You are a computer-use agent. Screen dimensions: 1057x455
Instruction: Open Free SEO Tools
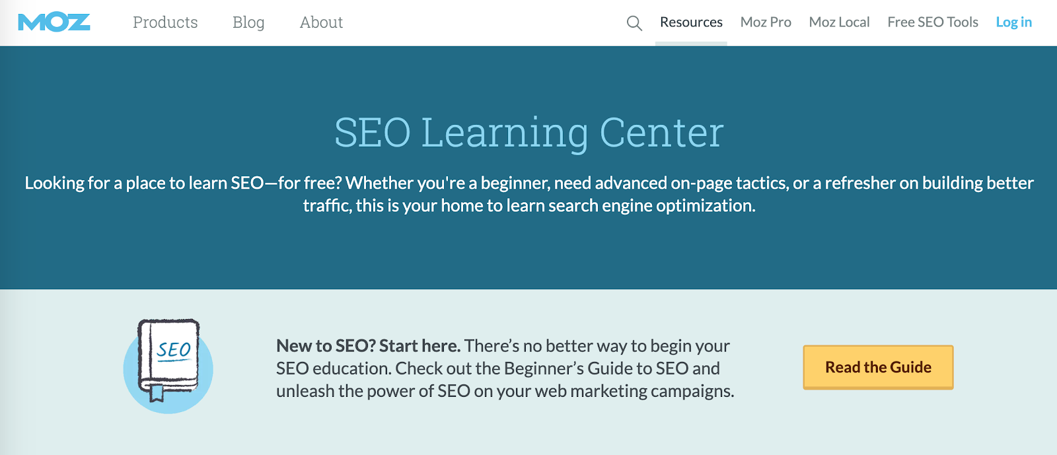933,22
